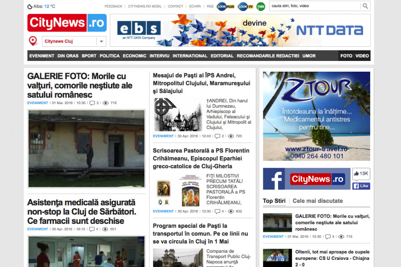
Task: Switch to the Top Stiri tab
Action: click(274, 201)
